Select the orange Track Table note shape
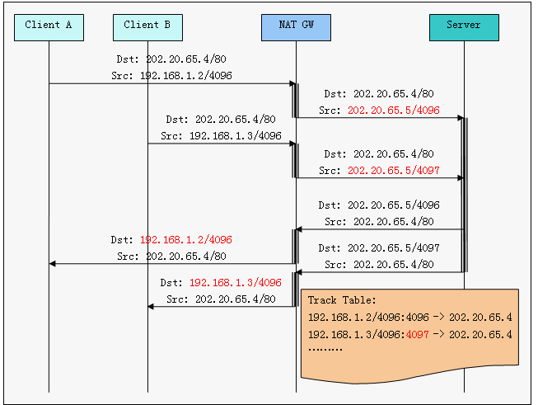538x405 pixels. tap(409, 336)
